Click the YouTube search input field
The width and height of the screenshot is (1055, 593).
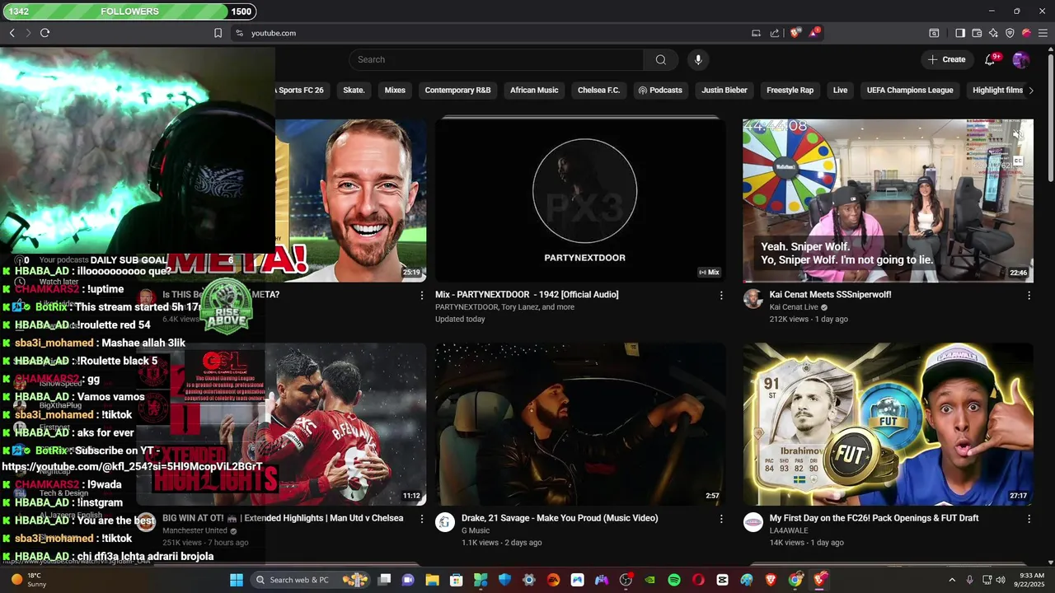pyautogui.click(x=496, y=59)
